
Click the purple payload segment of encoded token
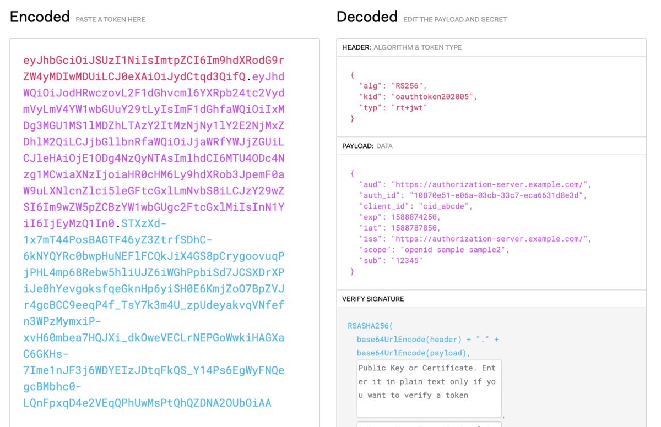pyautogui.click(x=154, y=150)
